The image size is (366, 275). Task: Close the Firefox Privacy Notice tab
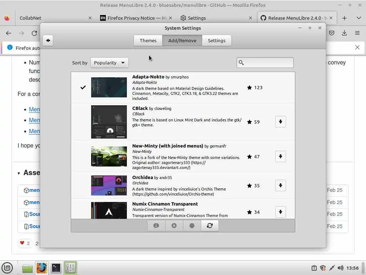coord(170,18)
